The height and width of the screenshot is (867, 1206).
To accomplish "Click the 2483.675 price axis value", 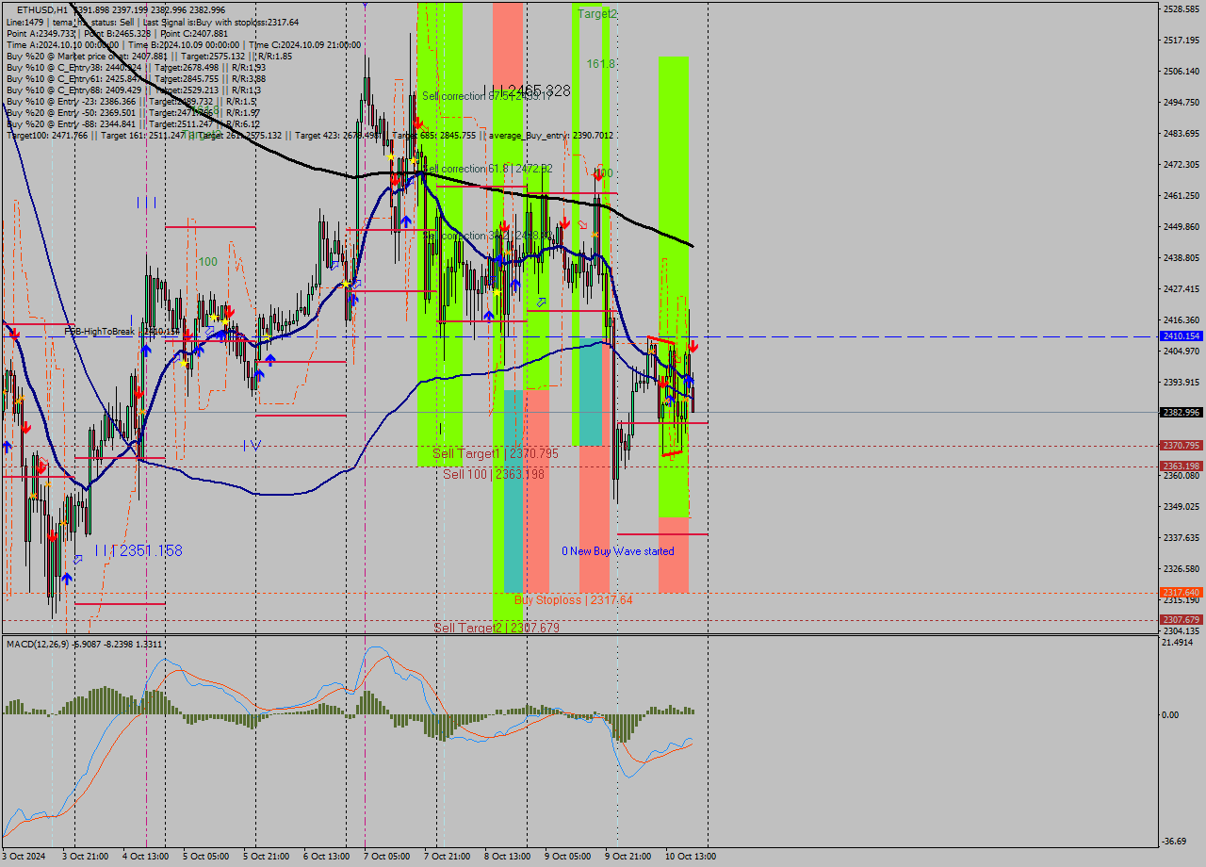I will pos(1182,134).
